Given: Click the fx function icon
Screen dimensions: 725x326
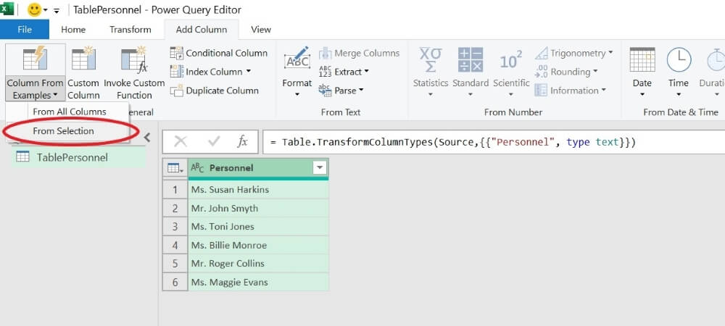Looking at the screenshot, I should click(x=242, y=142).
